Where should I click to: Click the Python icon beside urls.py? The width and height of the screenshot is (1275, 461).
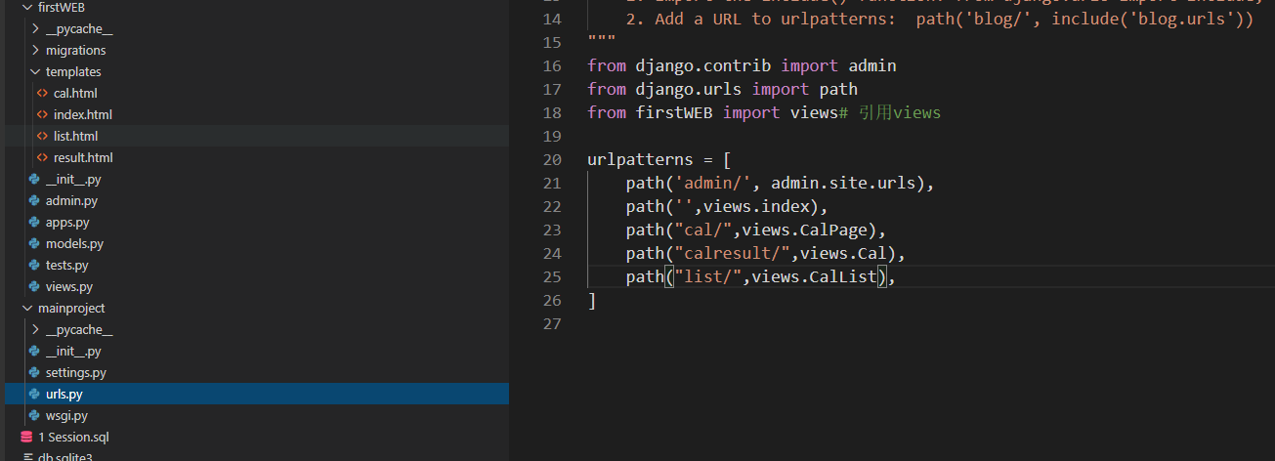tap(34, 395)
